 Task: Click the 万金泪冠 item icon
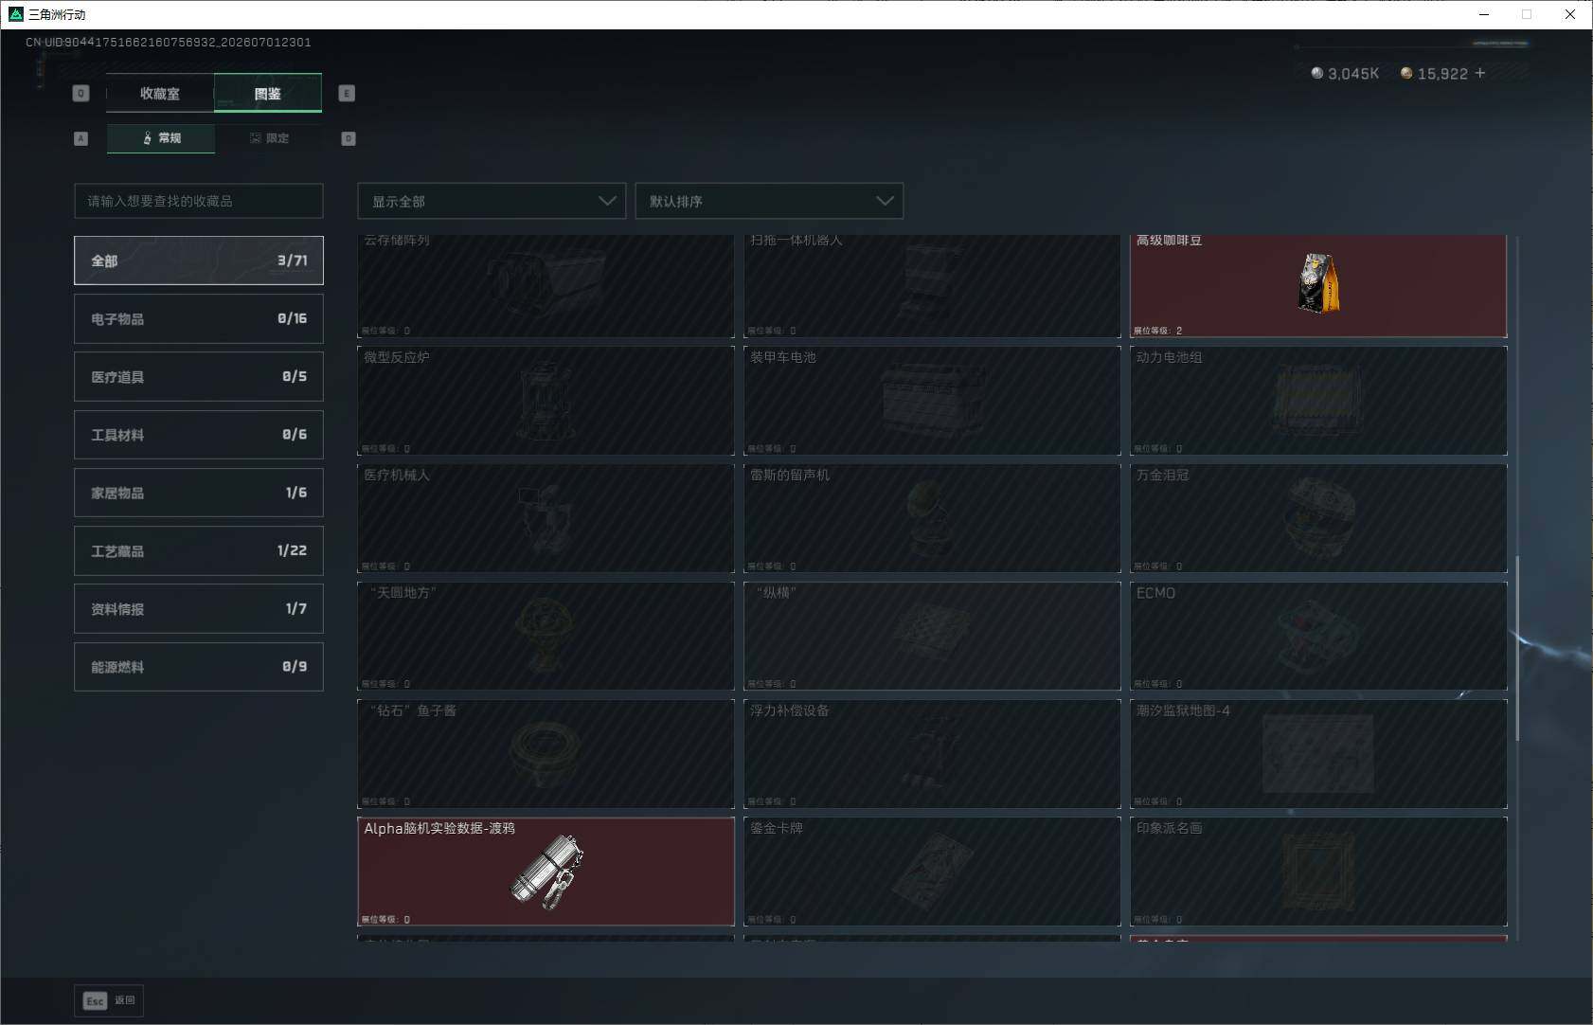point(1318,517)
